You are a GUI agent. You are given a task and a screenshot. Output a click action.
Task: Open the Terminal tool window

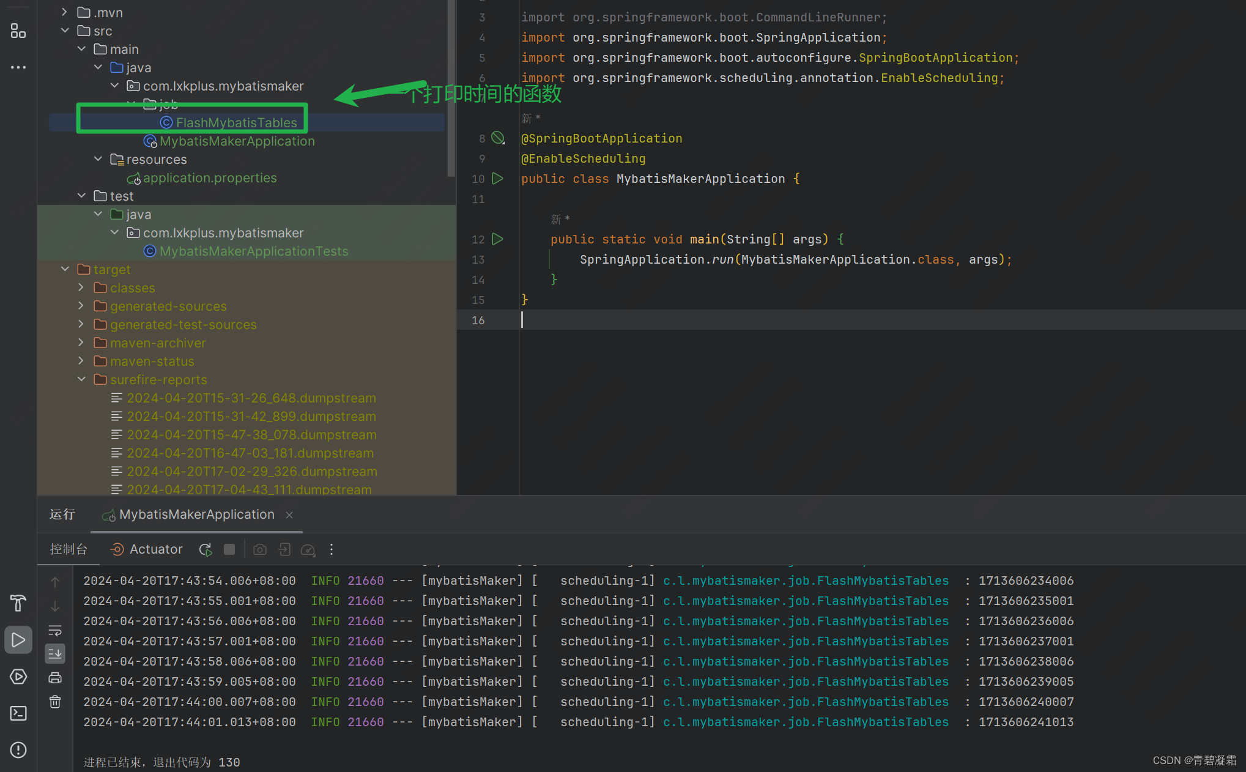pos(18,713)
